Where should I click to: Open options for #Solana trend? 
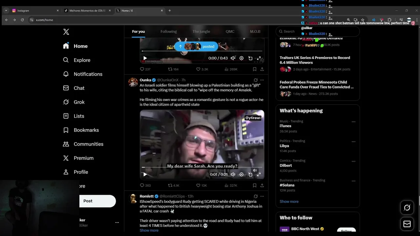point(353,181)
